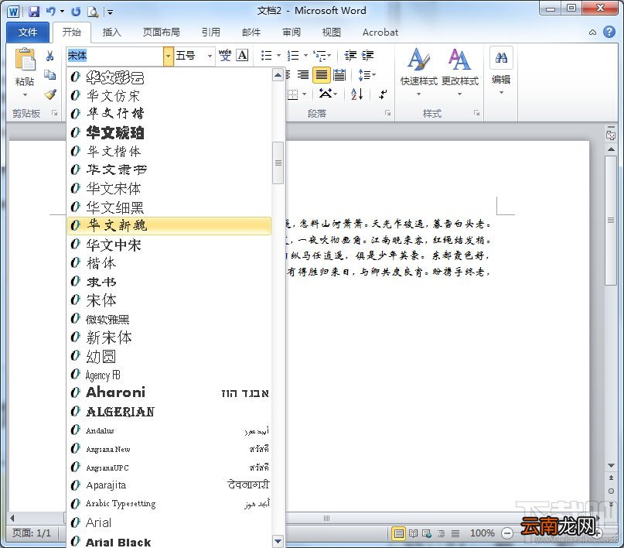Click the phonetic guide wén icon

(x=225, y=55)
